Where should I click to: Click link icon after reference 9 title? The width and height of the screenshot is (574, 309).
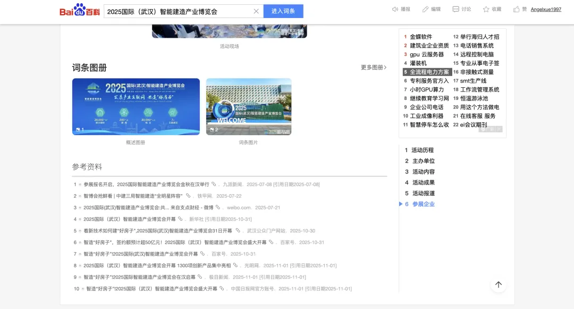(200, 277)
